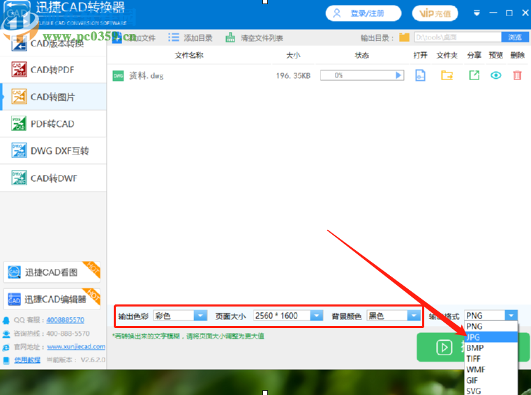Choose TIFF from the format list
Image resolution: width=531 pixels, height=395 pixels.
click(491, 359)
